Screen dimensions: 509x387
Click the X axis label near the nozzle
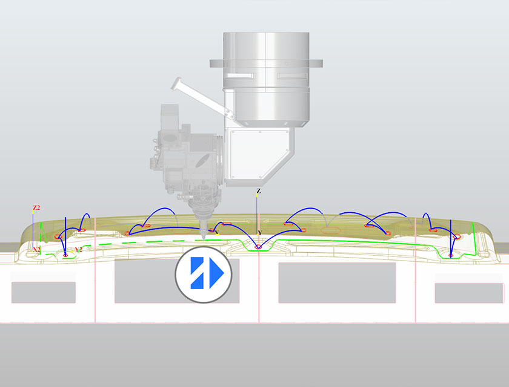[216, 232]
